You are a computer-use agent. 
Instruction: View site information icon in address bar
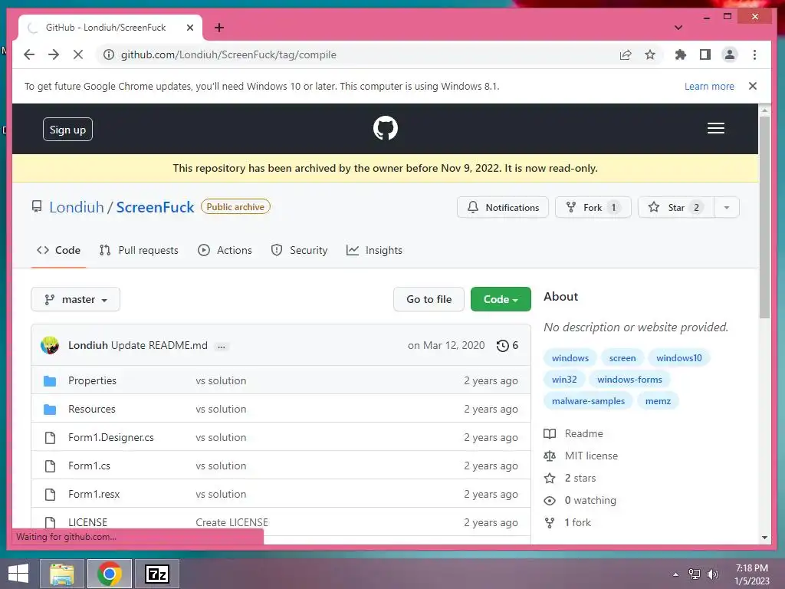click(x=109, y=54)
